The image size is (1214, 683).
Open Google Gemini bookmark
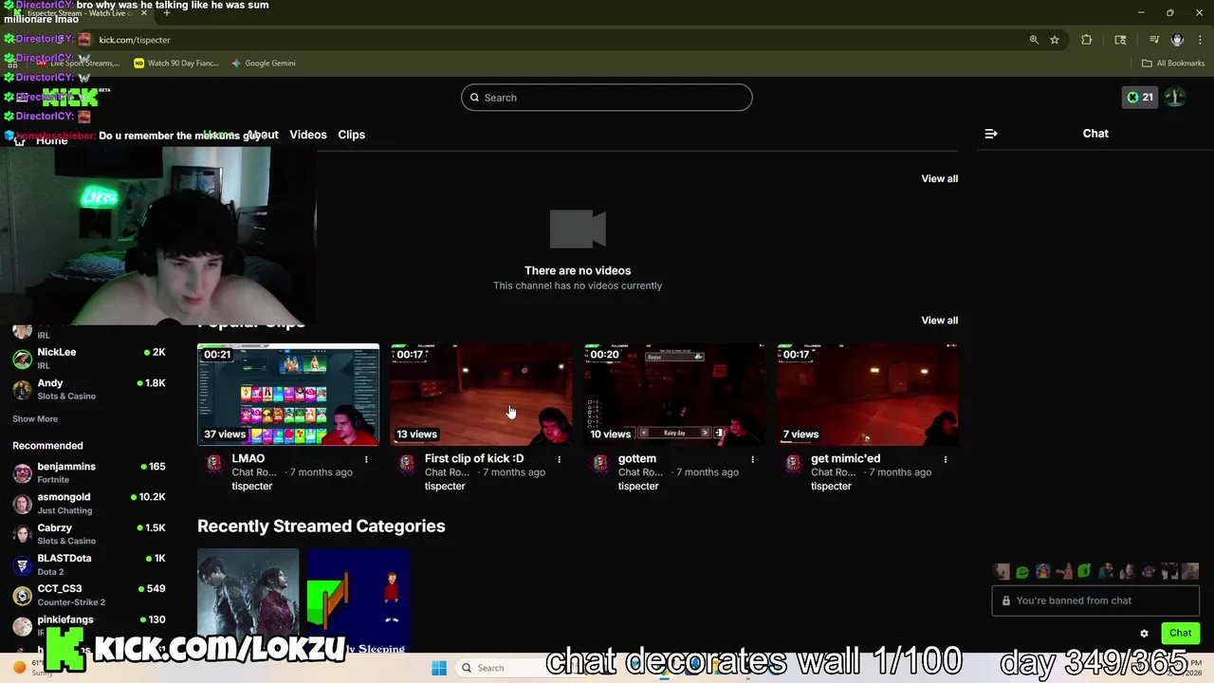(264, 64)
